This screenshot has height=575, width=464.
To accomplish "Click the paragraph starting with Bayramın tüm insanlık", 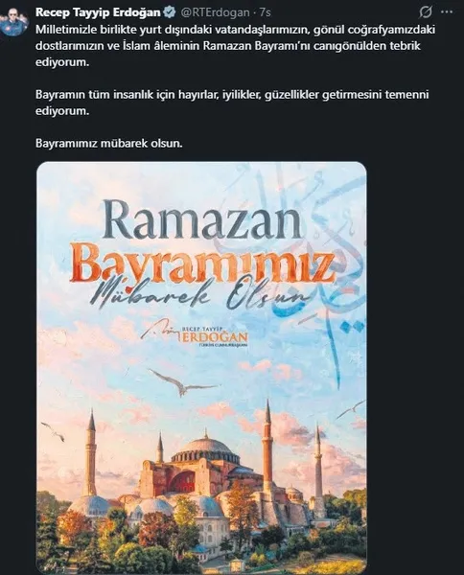I will coord(232,103).
